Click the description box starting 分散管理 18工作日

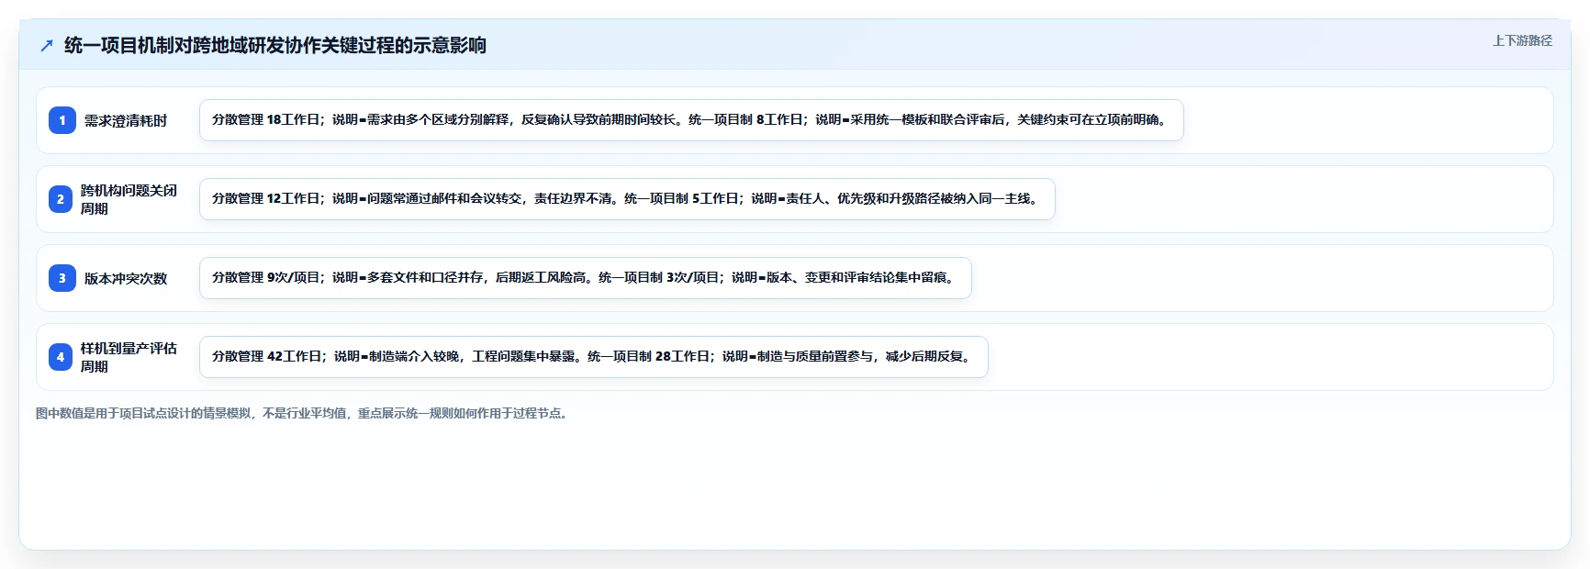[691, 120]
